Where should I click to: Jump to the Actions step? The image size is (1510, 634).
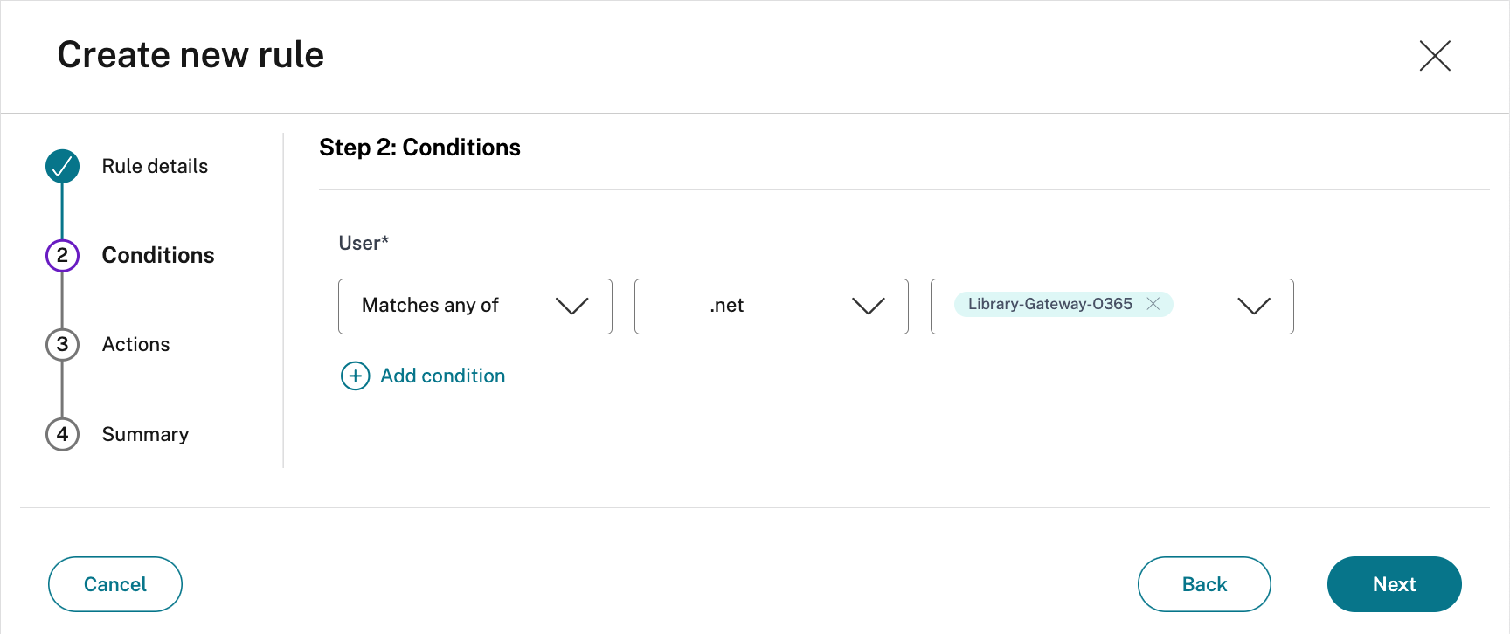135,344
